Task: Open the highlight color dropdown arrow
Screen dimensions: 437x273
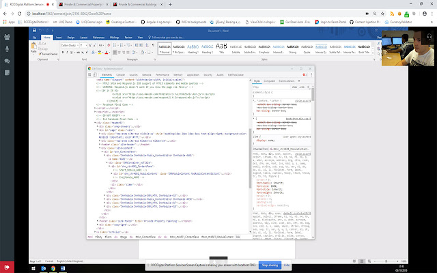Action: [x=103, y=53]
